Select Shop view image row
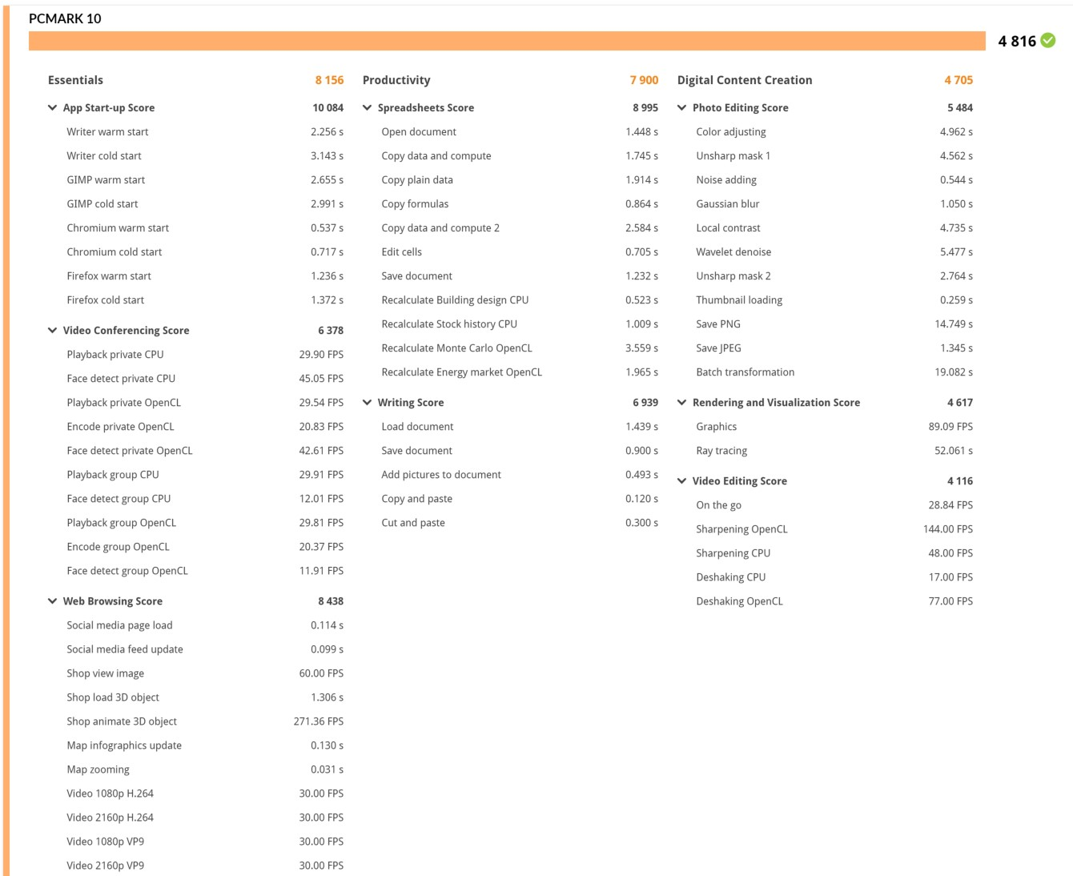 pyautogui.click(x=205, y=673)
